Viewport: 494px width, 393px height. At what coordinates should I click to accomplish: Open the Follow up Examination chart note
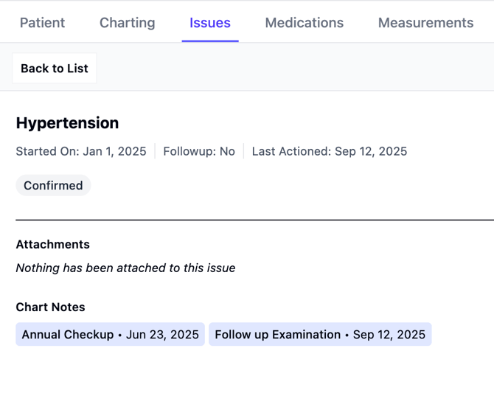point(319,335)
